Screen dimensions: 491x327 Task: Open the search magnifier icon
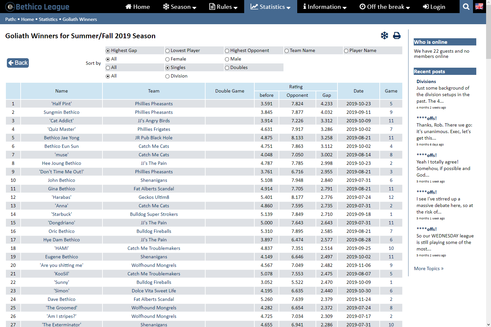[466, 7]
